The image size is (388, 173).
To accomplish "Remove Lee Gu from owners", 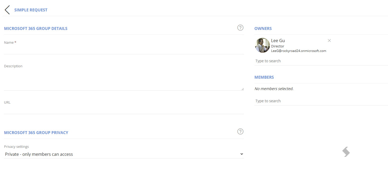I will [329, 41].
